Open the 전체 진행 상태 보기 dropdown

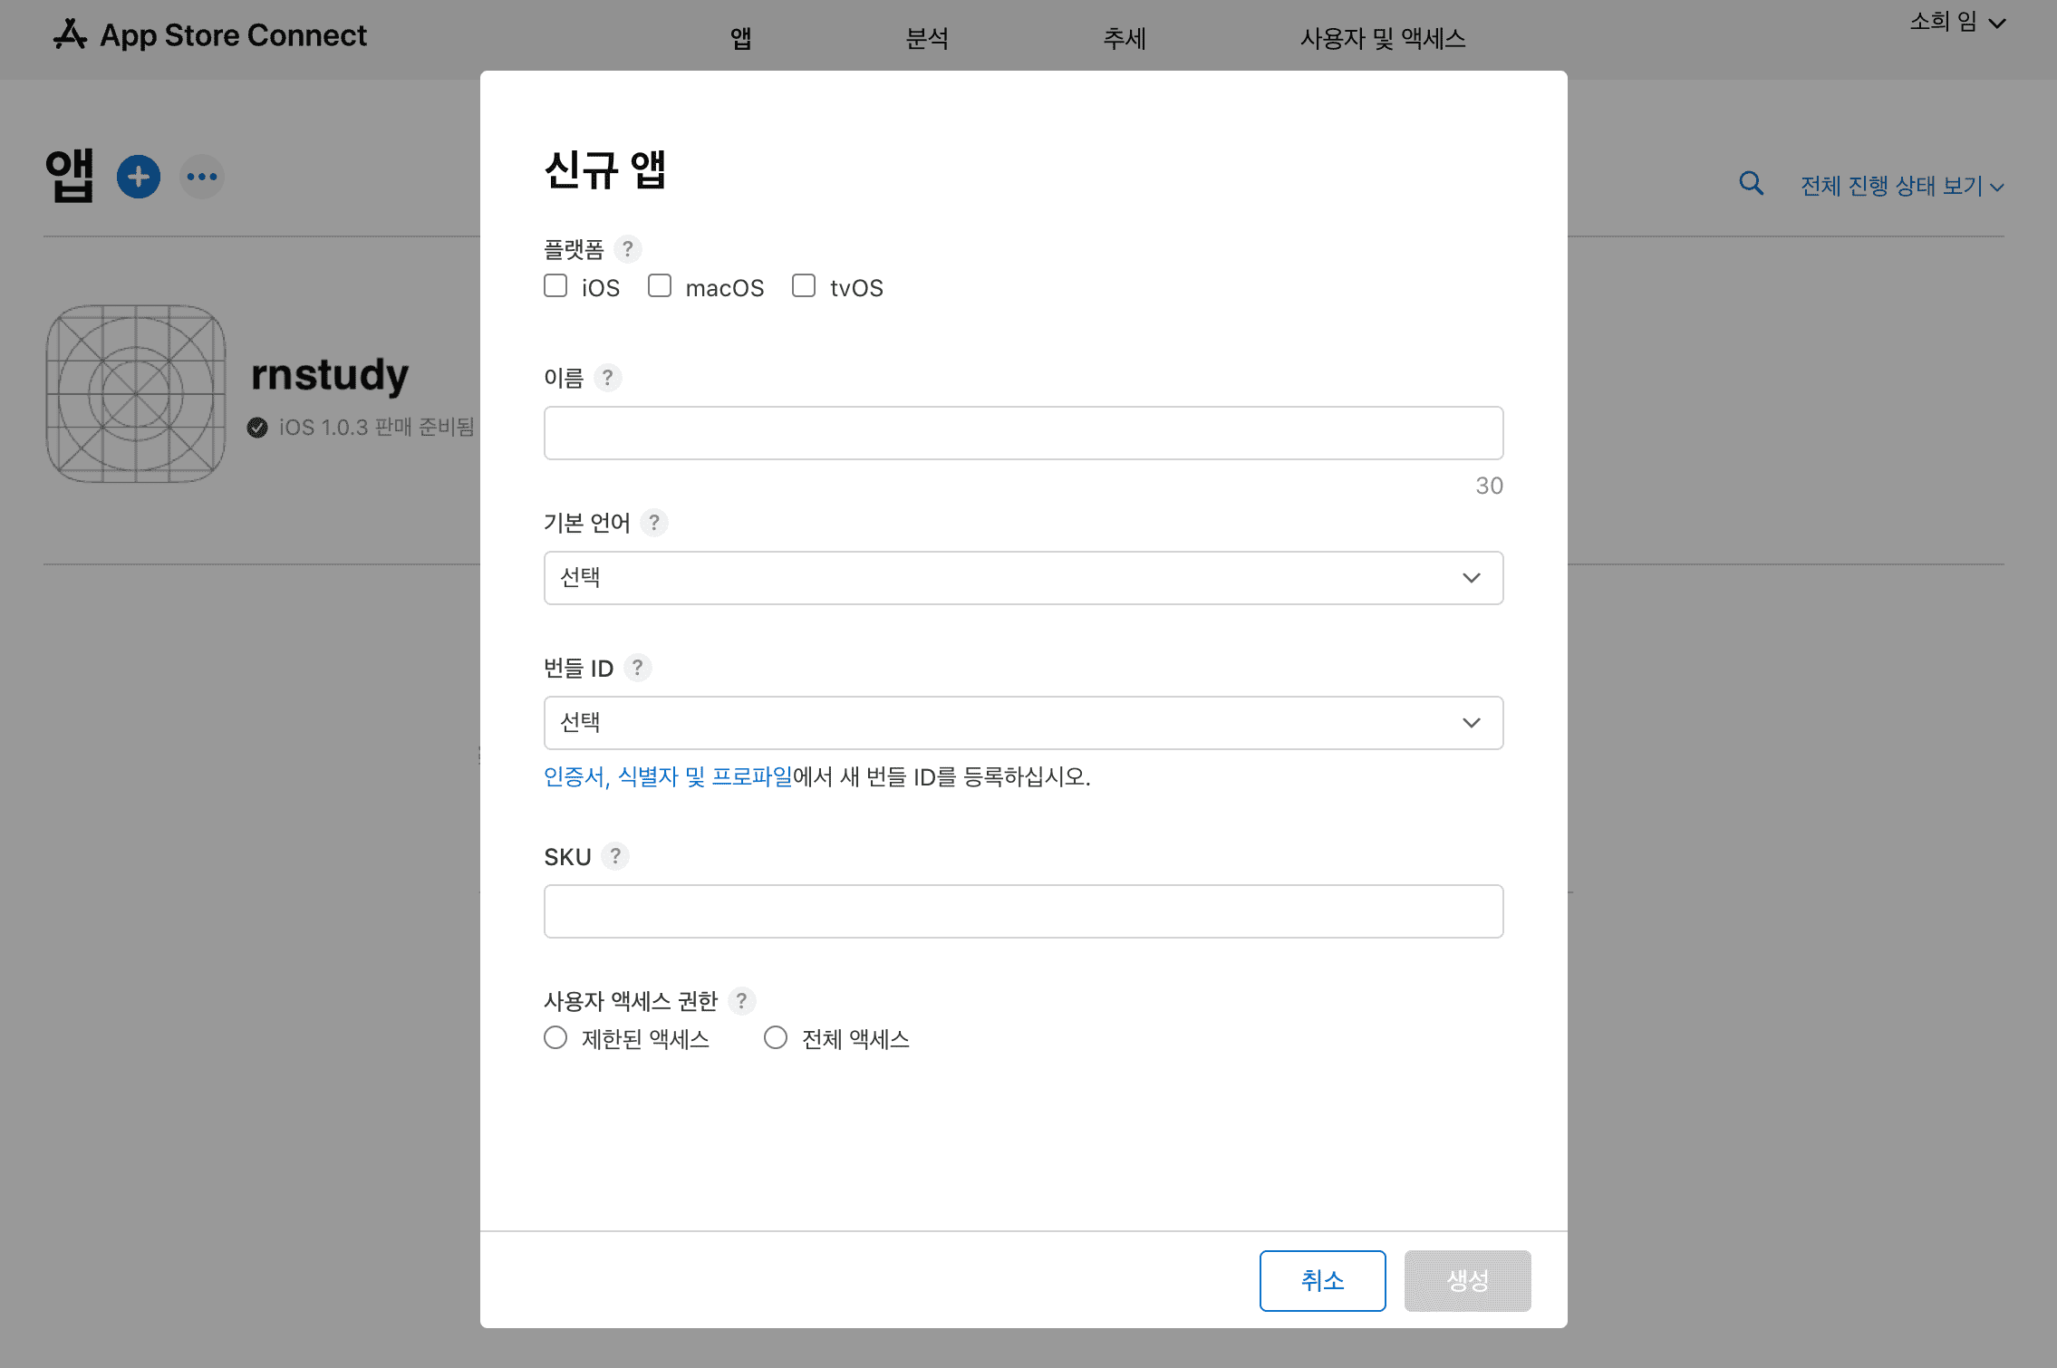[1899, 186]
